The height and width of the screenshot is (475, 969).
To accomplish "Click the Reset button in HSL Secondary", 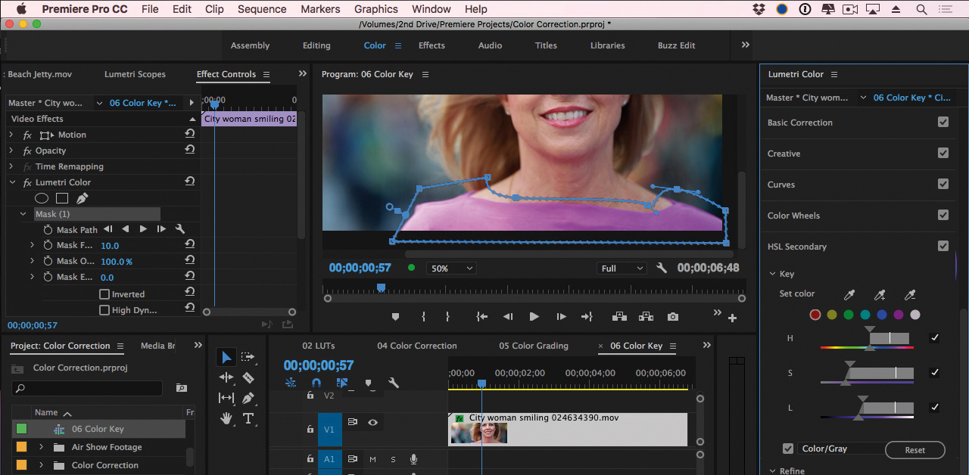I will click(915, 450).
